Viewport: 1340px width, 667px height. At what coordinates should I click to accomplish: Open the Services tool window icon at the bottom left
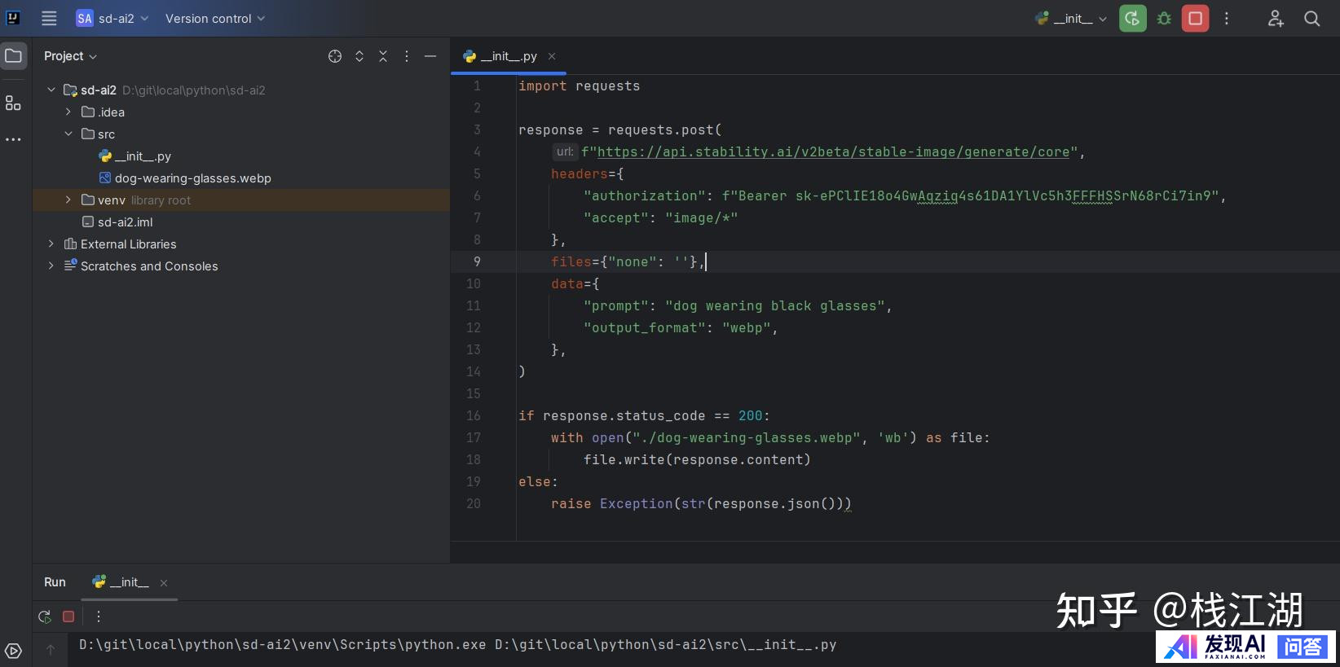pyautogui.click(x=14, y=651)
